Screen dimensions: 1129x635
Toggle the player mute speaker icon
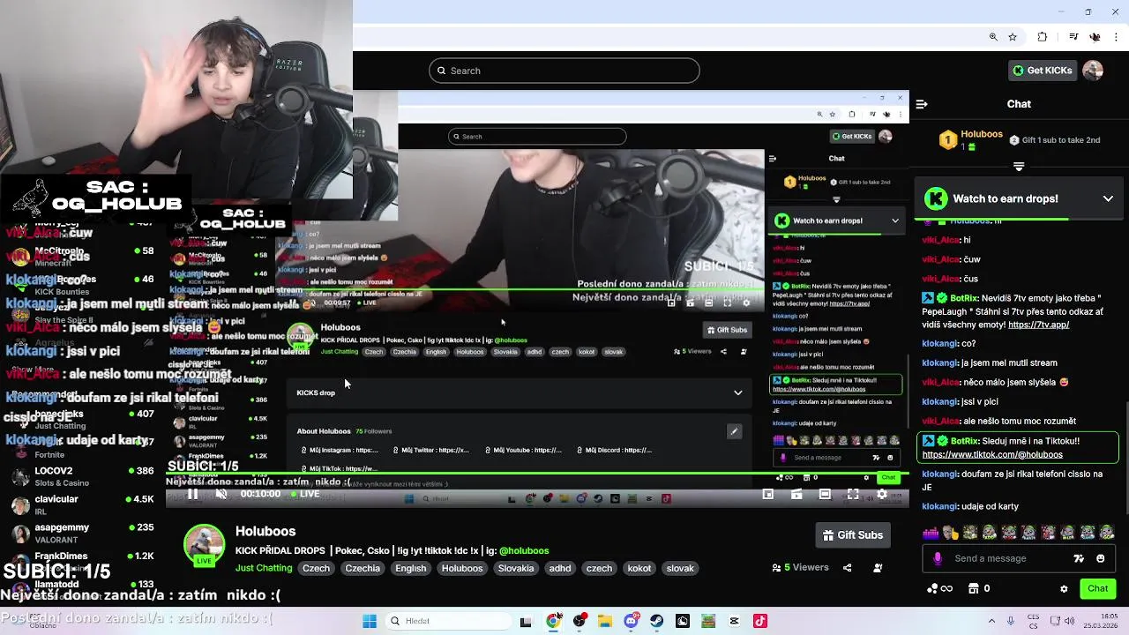pos(221,494)
